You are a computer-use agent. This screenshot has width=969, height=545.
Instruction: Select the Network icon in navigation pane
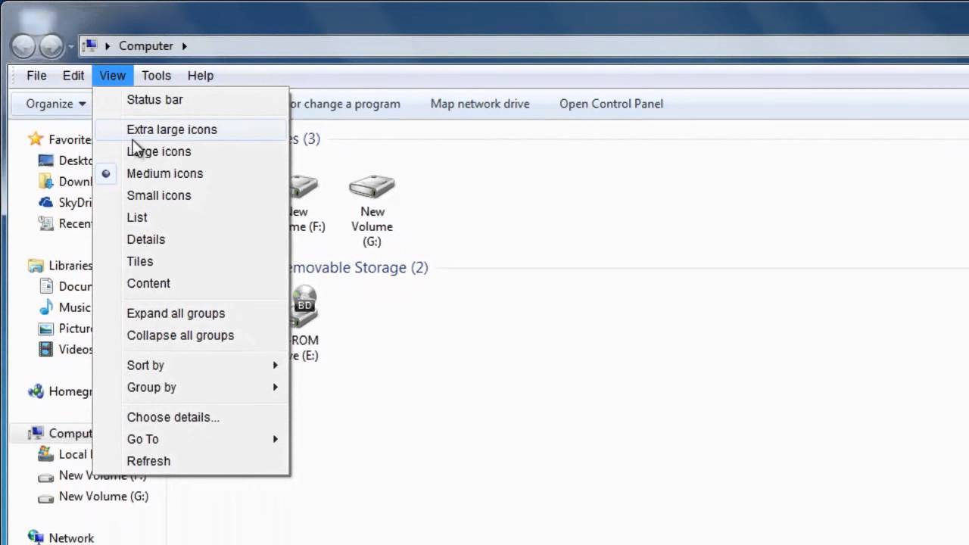[x=36, y=538]
